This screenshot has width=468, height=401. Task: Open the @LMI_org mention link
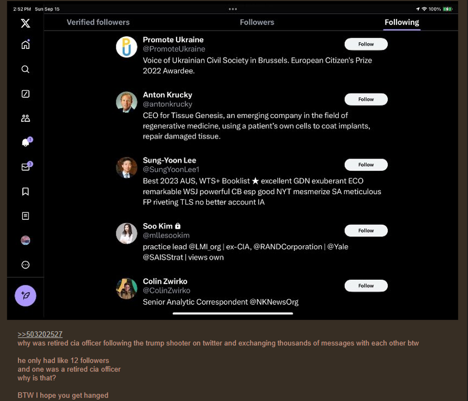click(x=205, y=247)
